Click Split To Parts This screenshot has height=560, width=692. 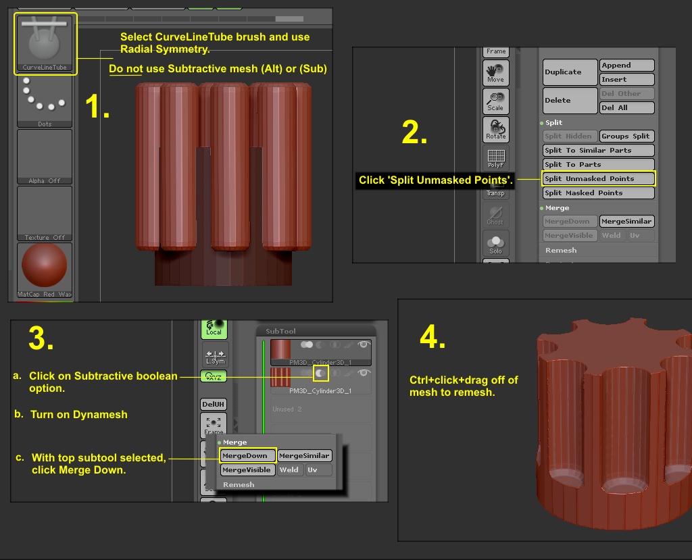tap(599, 164)
